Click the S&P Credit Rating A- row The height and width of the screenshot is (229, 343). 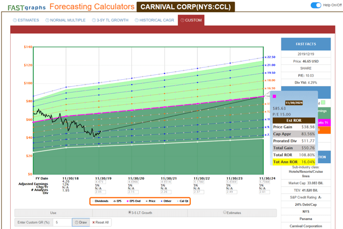coord(306,197)
